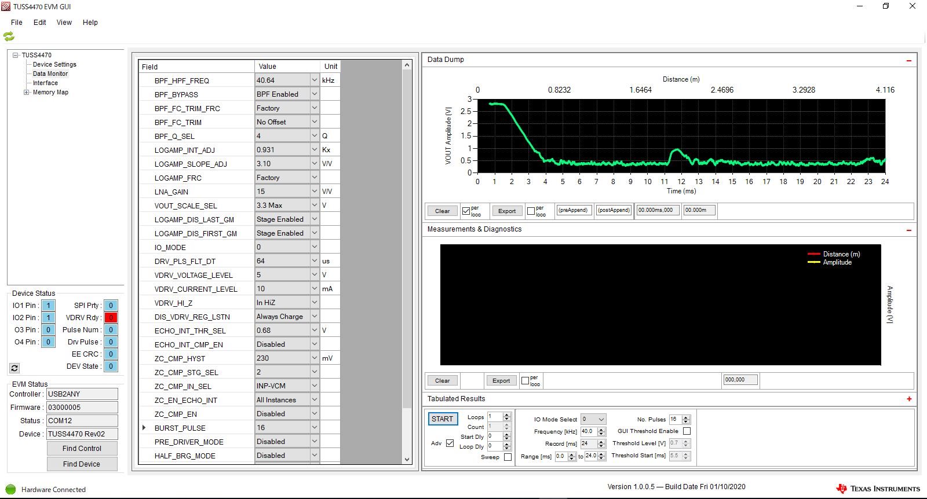The height and width of the screenshot is (499, 927).
Task: Enable GUI Threshold Enable checkbox
Action: click(687, 431)
